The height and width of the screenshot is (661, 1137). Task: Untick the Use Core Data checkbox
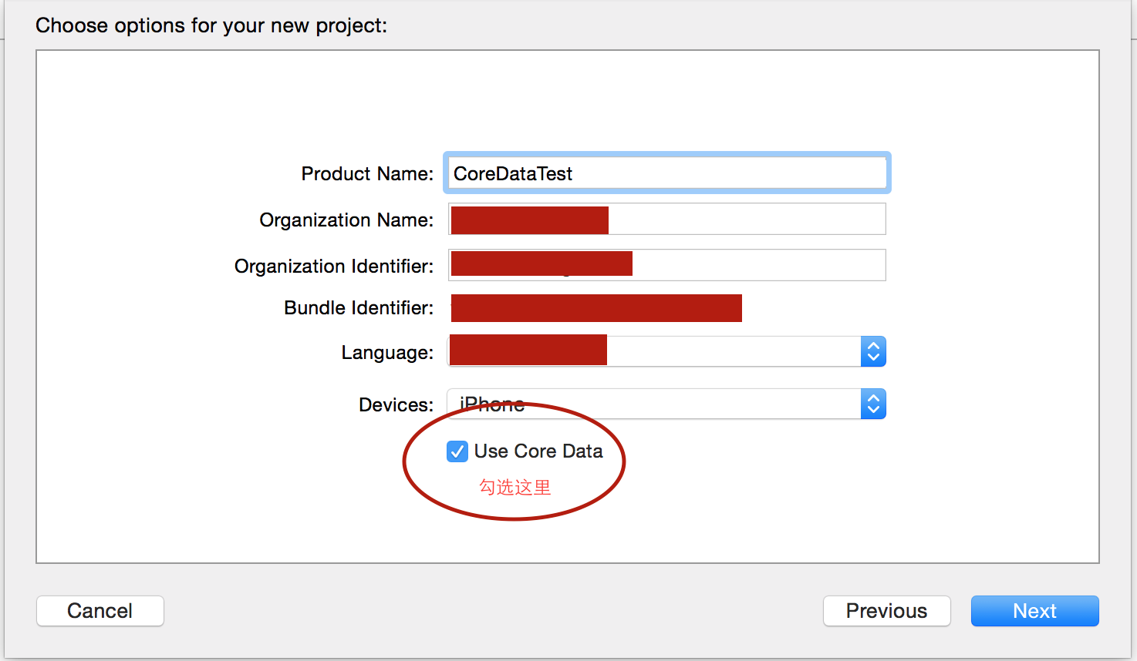coord(457,451)
